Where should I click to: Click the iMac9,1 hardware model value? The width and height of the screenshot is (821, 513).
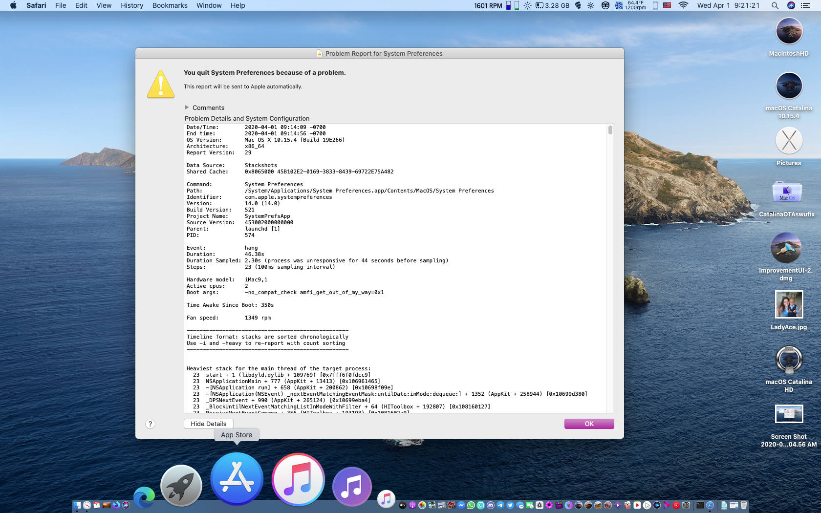(256, 280)
